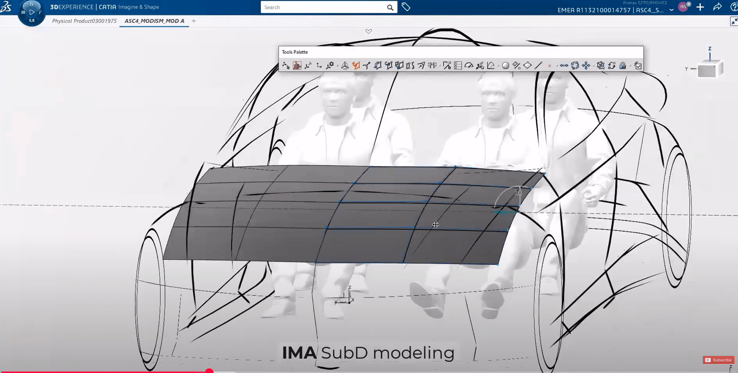Click the dotted figures symmetry tool
This screenshot has width=738, height=373.
click(x=432, y=65)
